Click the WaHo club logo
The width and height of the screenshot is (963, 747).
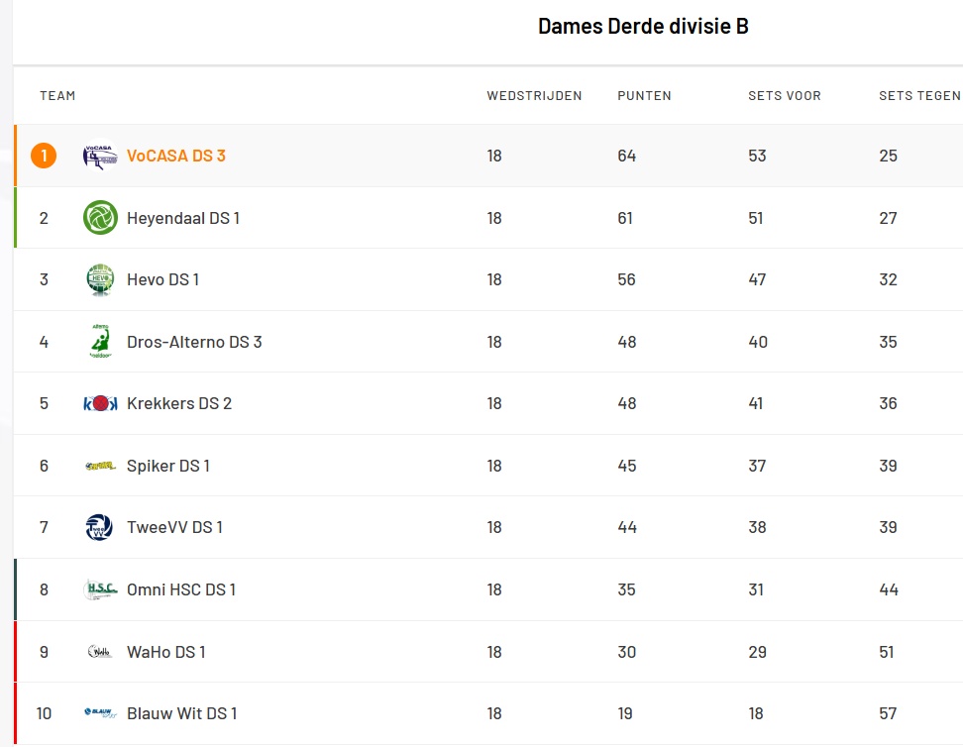(x=100, y=652)
